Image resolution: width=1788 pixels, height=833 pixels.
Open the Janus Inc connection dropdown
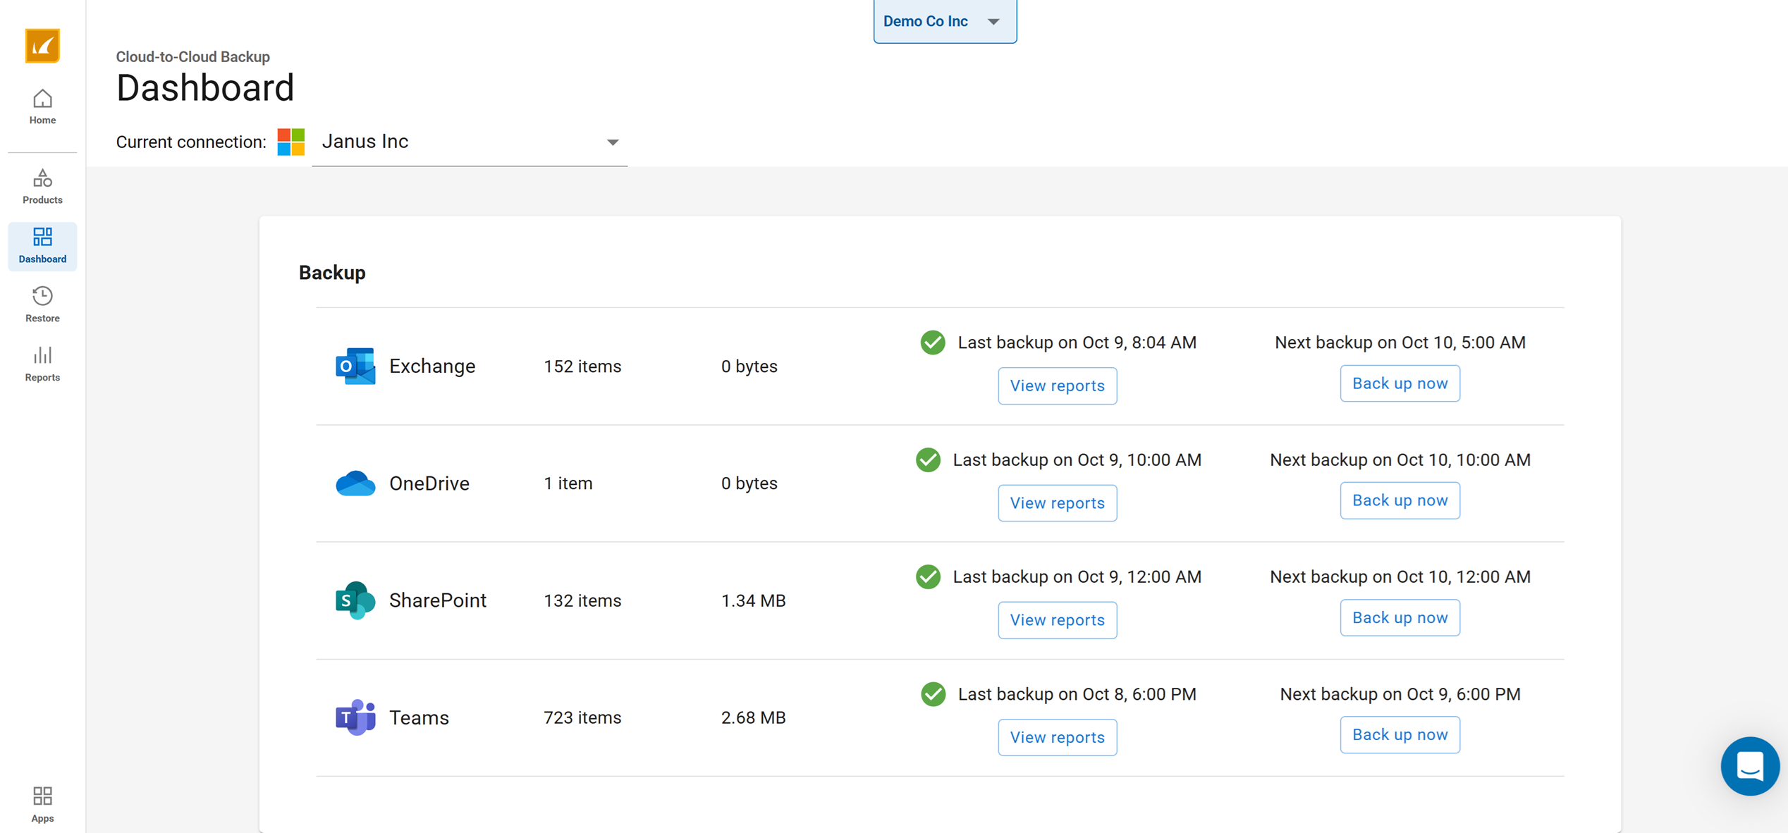[x=469, y=142]
